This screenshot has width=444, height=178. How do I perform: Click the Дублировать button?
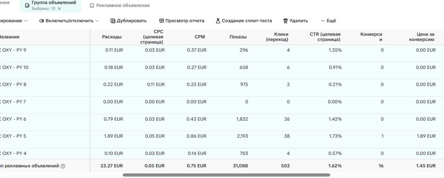[129, 21]
